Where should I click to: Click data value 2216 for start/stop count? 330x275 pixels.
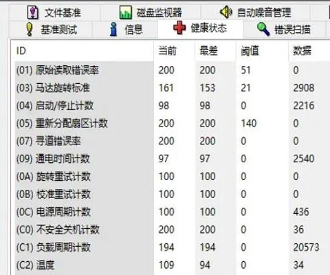tap(304, 105)
